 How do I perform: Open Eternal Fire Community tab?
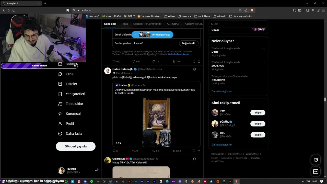click(147, 24)
